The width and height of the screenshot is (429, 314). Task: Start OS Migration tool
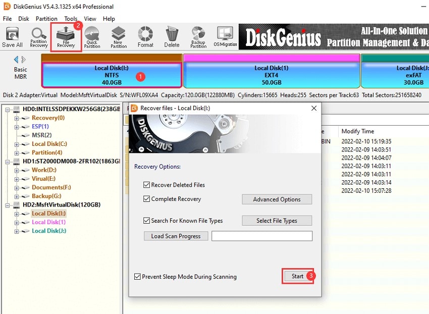(225, 37)
